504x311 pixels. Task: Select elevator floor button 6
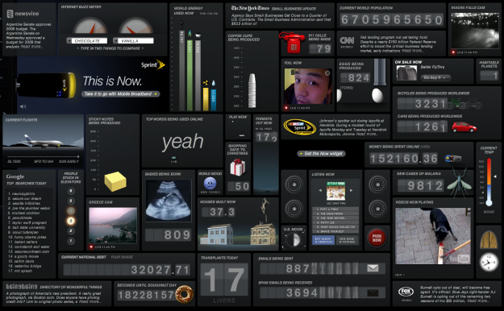pyautogui.click(x=71, y=191)
